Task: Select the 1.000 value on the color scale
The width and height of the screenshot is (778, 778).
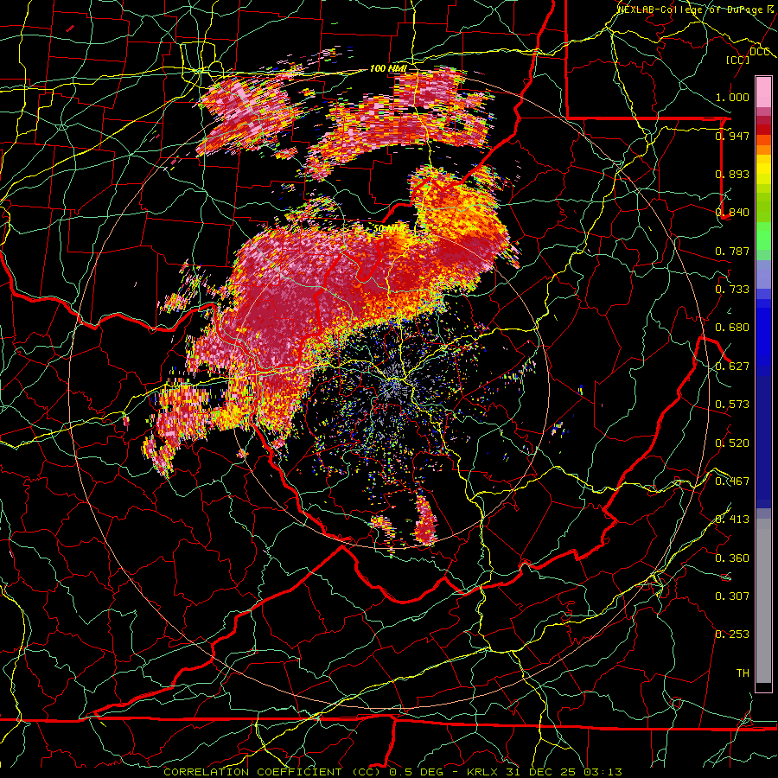Action: pyautogui.click(x=732, y=97)
